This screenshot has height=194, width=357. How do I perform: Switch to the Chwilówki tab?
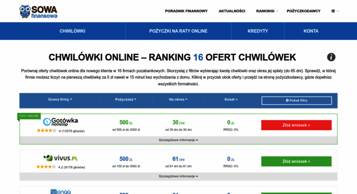point(73,31)
